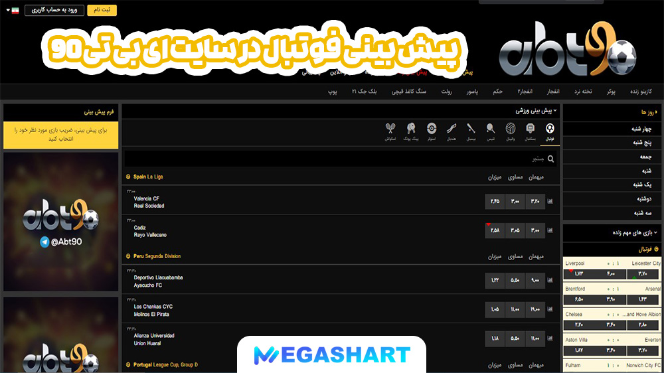
Task: Open the حکم menu item
Action: tap(498, 92)
